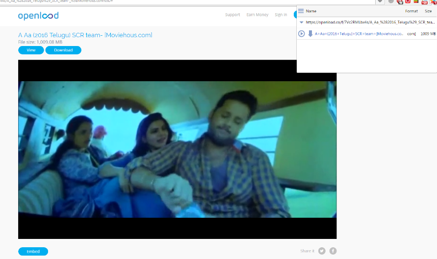Click the extension icon with +23 badge
Viewport: 437px width, 259px height.
(424, 1)
